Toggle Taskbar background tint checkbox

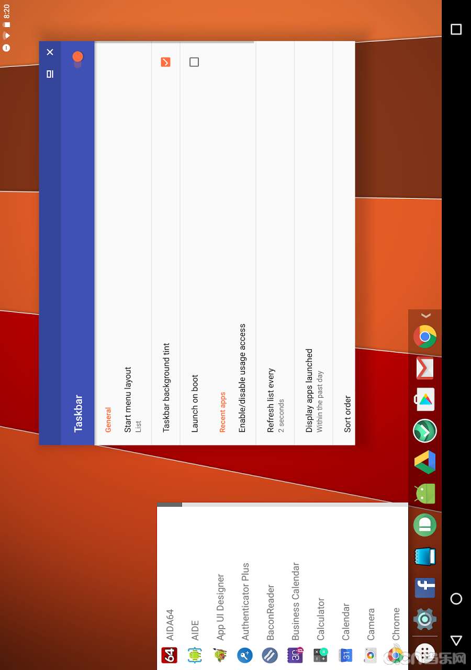[165, 62]
